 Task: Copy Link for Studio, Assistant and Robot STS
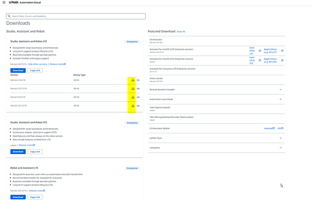point(35,151)
